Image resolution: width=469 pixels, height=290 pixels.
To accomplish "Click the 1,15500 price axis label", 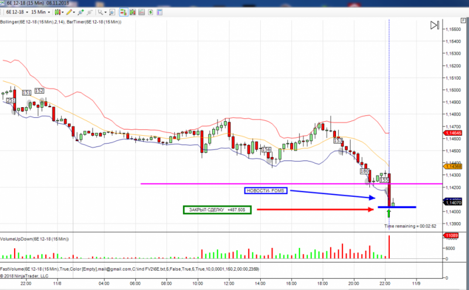I will point(453,29).
